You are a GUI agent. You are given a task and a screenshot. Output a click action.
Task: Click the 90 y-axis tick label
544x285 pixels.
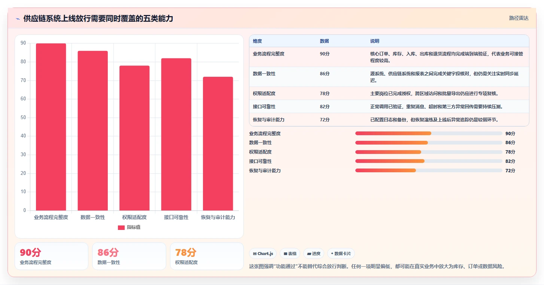tap(23, 43)
